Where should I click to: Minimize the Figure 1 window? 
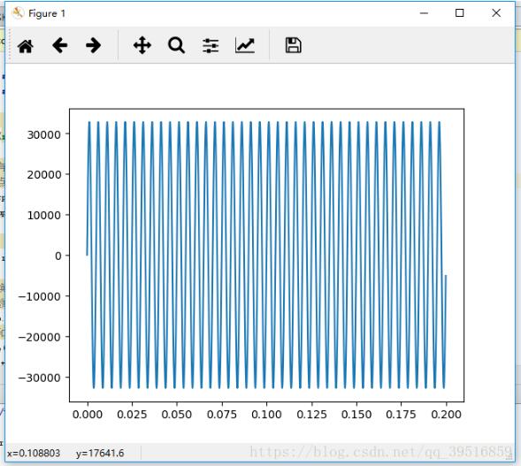point(424,13)
